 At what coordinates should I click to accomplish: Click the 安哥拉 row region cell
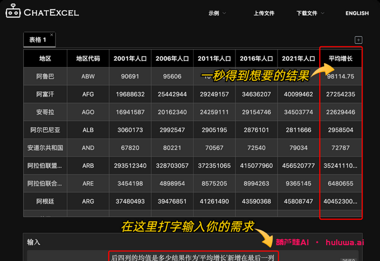[45, 112]
